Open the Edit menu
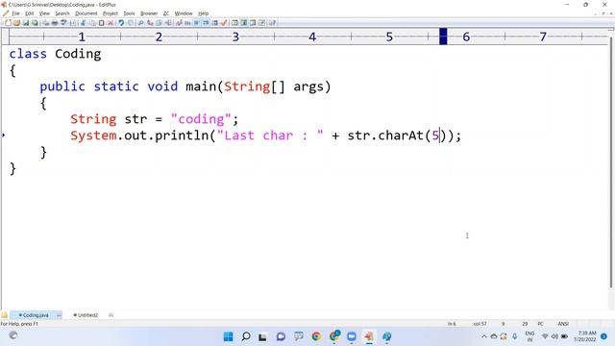Viewport: 615px width, 346px height. (x=30, y=13)
